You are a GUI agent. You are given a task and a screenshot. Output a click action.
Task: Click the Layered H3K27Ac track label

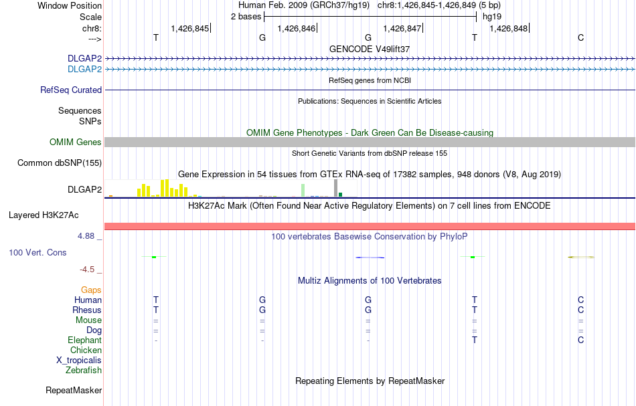click(44, 215)
